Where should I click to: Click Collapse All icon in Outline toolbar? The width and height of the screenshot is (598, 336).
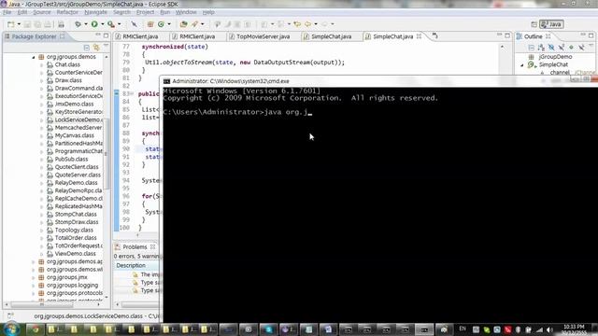(x=532, y=48)
